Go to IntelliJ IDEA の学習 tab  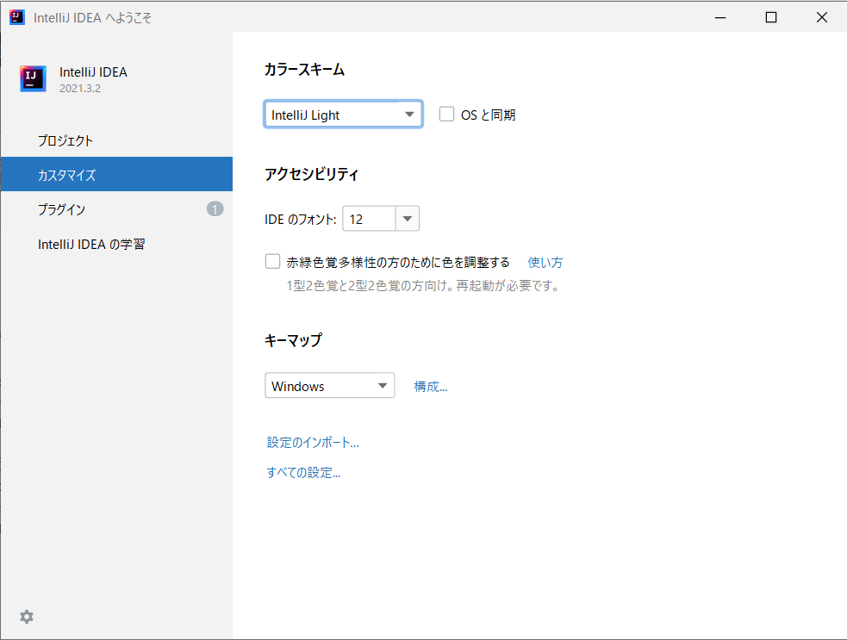[x=116, y=244]
